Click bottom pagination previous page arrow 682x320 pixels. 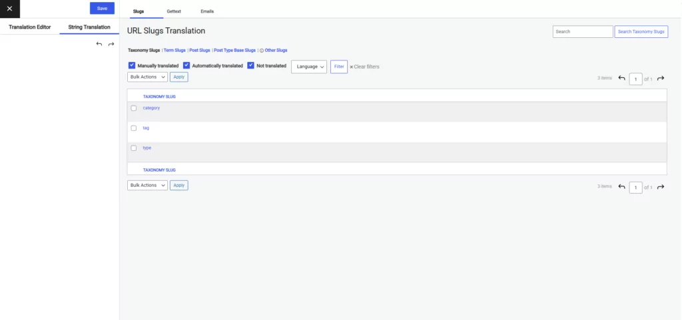(x=621, y=187)
